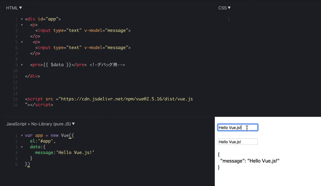This screenshot has width=321, height=186.
Task: Collapse the first p tag fold arrow
Action: 22,25
